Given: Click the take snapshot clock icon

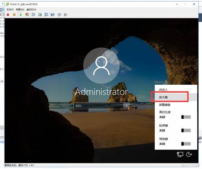Looking at the screenshot, I should [33, 14].
